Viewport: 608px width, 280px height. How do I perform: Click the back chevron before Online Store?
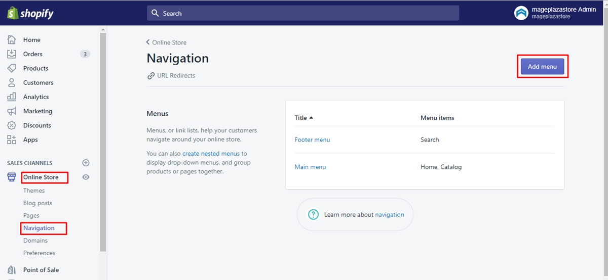[148, 42]
